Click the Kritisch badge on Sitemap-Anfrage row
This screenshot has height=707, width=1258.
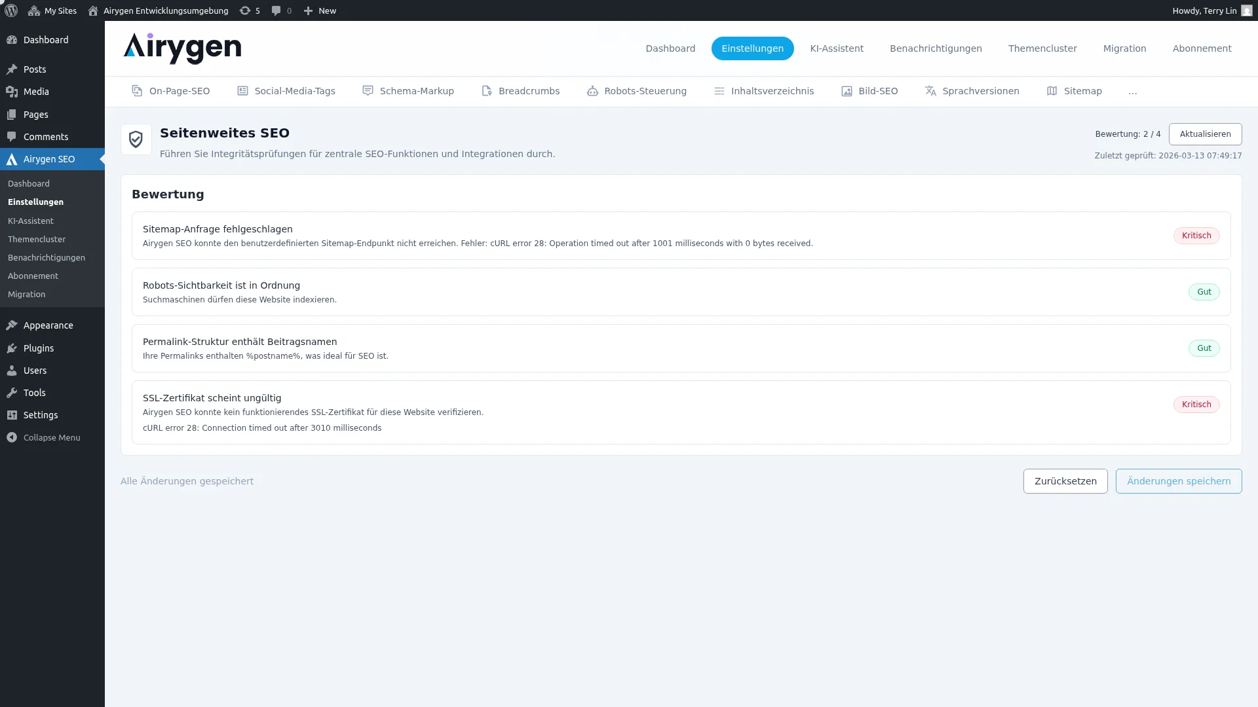1196,236
